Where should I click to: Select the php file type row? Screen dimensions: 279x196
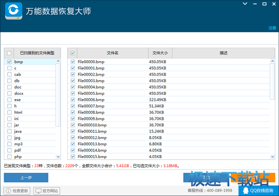(30, 157)
